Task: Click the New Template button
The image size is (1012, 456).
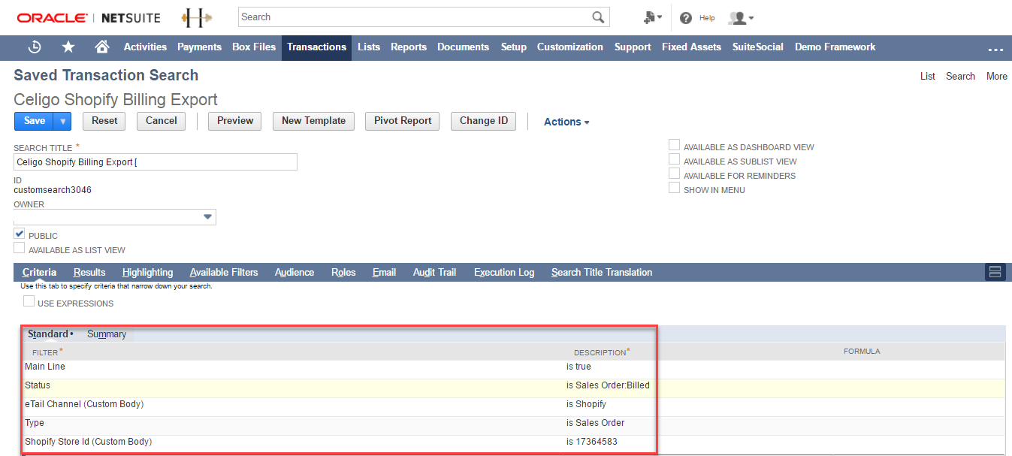Action: tap(313, 121)
